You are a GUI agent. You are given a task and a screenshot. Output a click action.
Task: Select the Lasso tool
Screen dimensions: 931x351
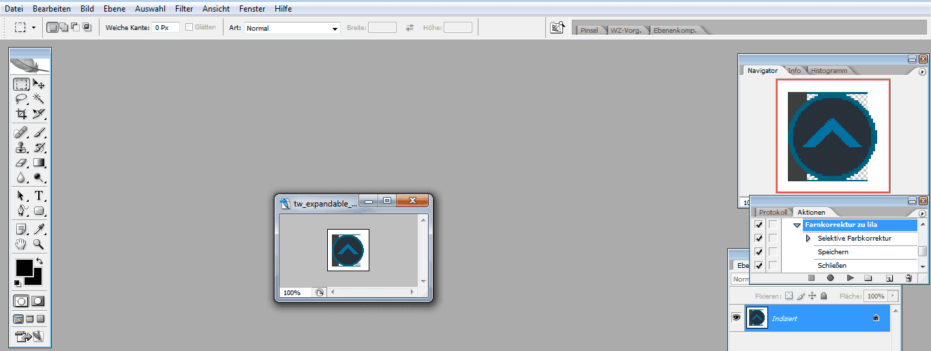(x=22, y=99)
